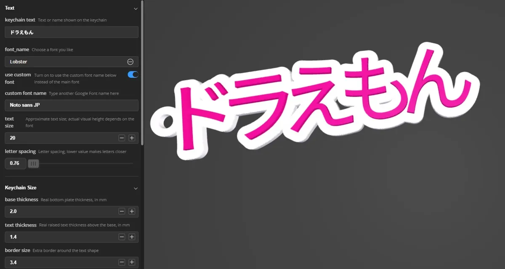
Task: Collapse the Keychain Size section chevron
Action: 136,188
